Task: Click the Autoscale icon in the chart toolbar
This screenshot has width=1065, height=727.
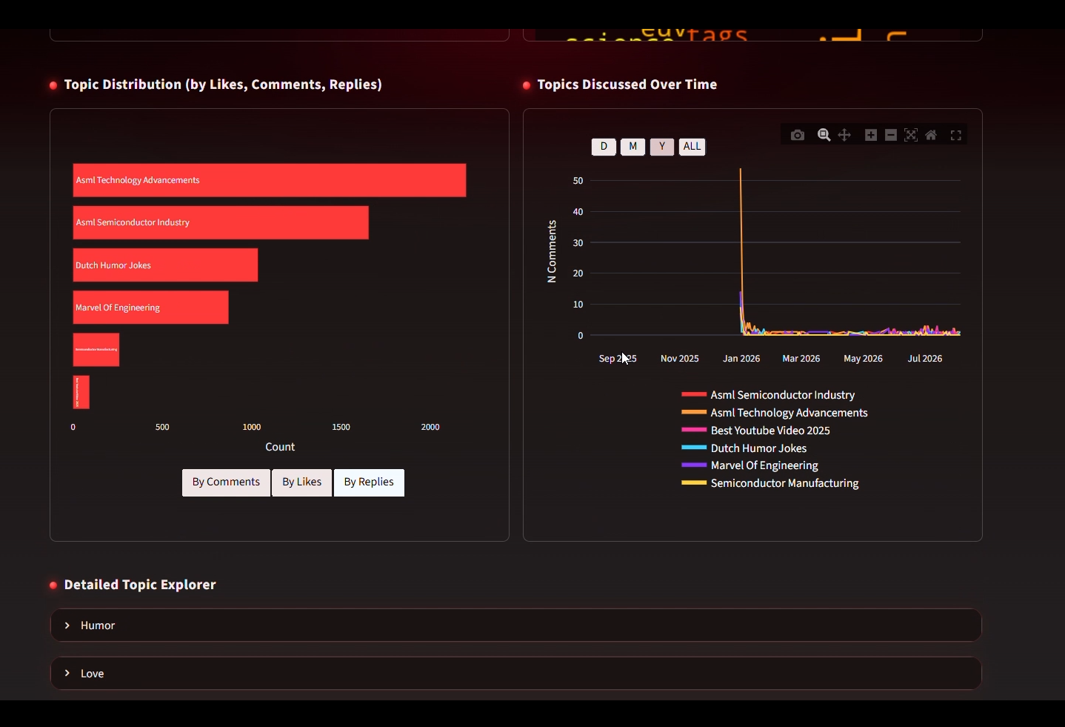Action: tap(912, 135)
